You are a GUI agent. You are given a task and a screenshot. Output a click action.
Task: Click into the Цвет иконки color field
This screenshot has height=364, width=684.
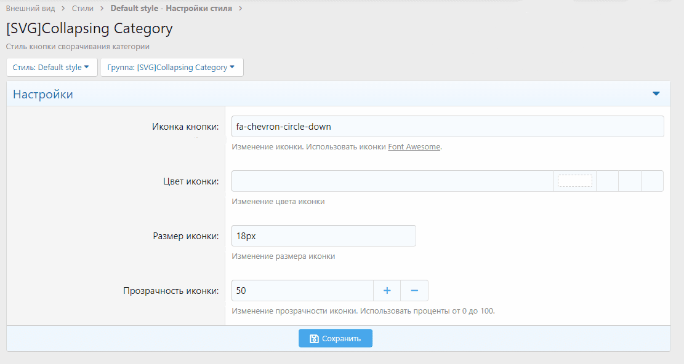tap(392, 181)
